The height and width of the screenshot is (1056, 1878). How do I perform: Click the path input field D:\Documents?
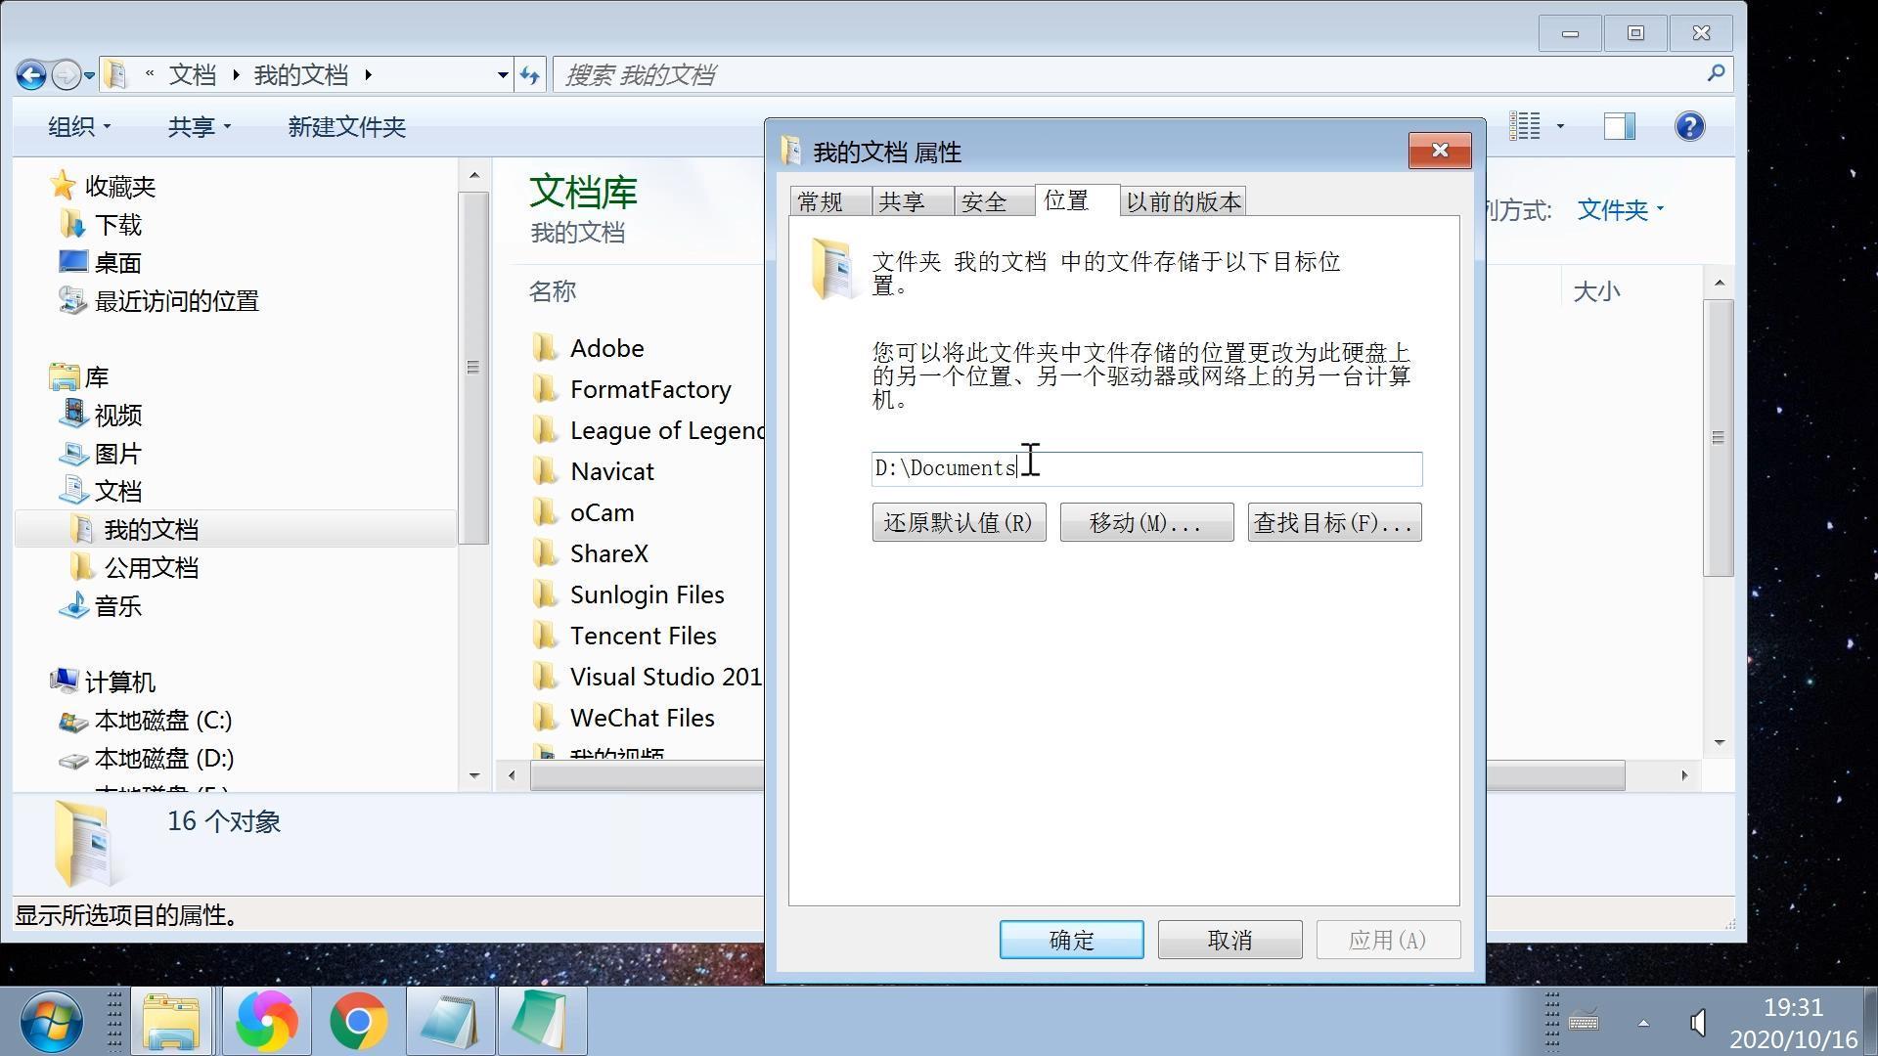(x=1144, y=466)
